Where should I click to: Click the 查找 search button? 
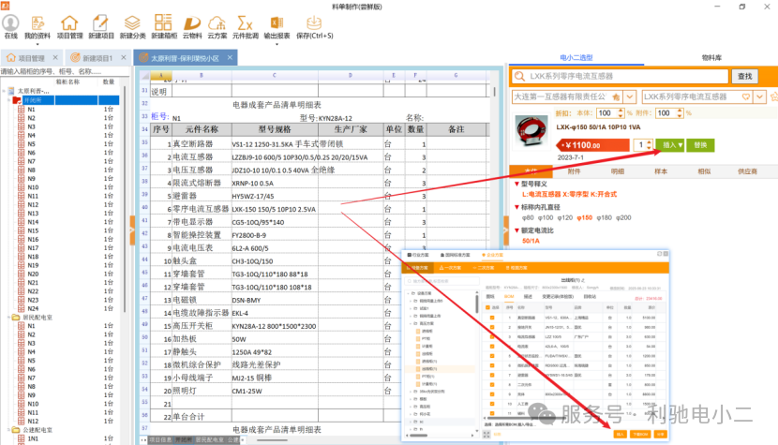744,76
